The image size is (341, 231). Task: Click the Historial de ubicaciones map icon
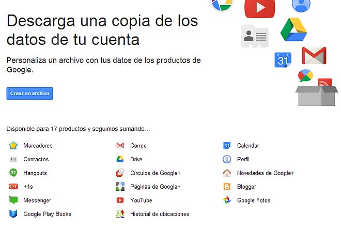120,214
